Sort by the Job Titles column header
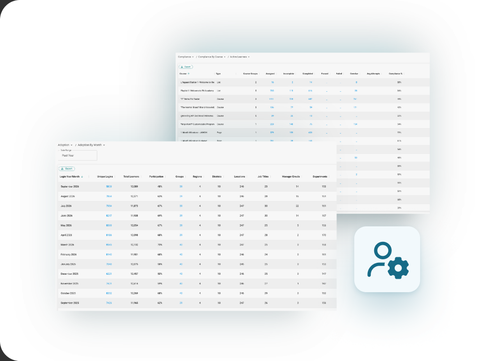 coord(263,177)
